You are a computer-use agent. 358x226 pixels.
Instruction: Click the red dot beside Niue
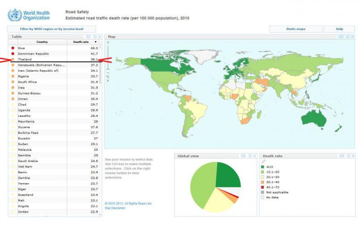click(x=13, y=48)
